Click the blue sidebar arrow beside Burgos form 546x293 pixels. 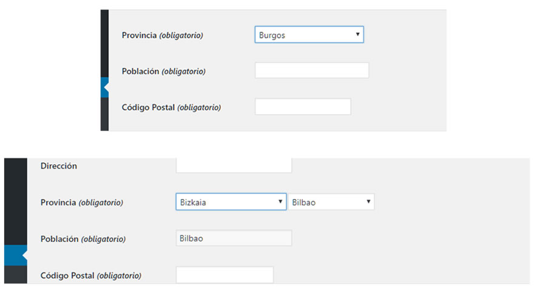point(104,88)
